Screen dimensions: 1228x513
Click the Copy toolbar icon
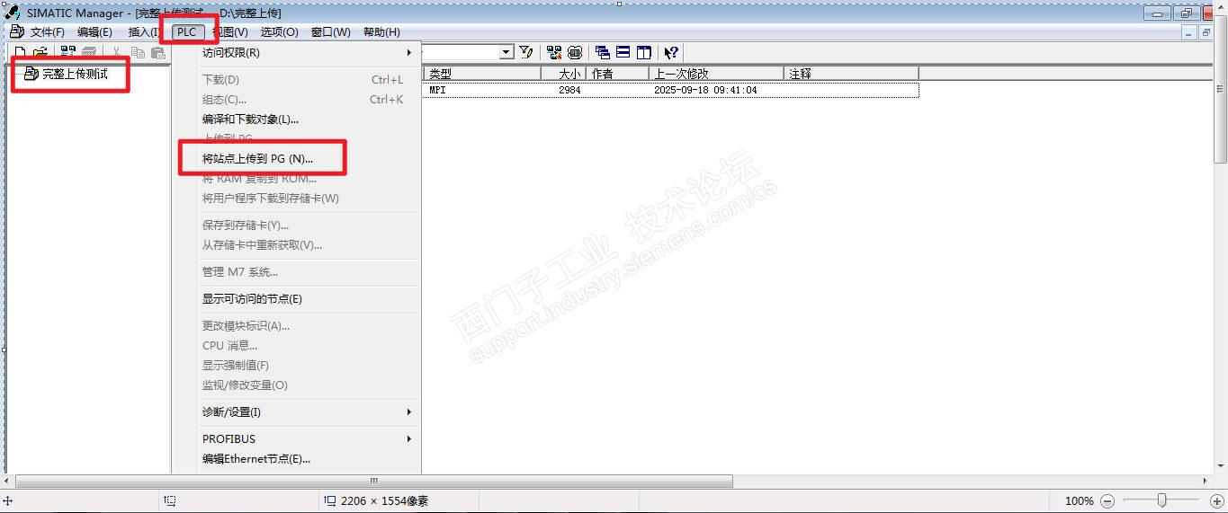[x=138, y=53]
